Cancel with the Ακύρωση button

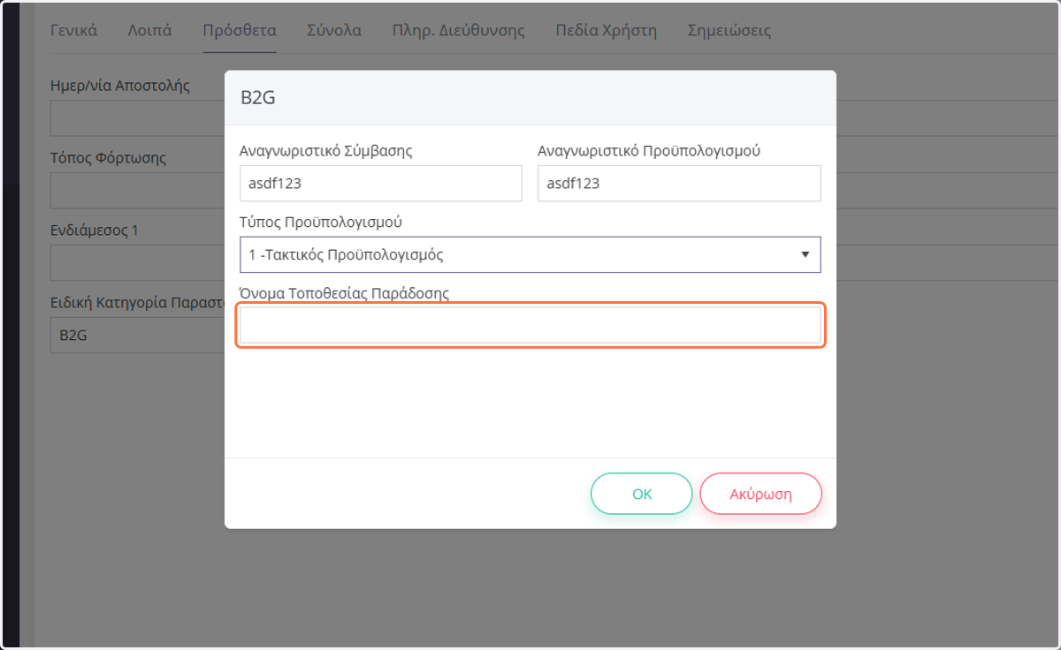point(760,494)
